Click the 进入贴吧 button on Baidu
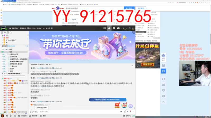The width and height of the screenshot is (211, 118). [129, 8]
